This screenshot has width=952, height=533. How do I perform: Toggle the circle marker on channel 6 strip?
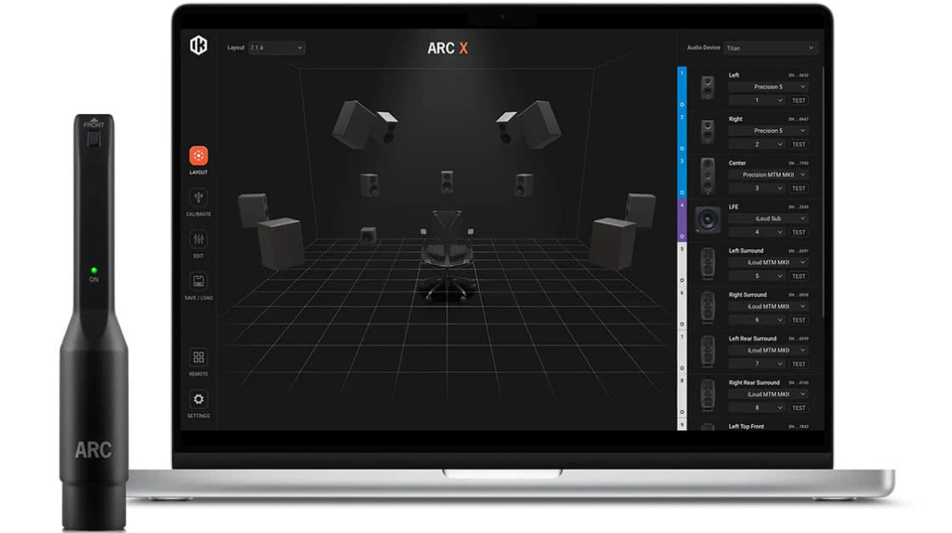click(681, 325)
